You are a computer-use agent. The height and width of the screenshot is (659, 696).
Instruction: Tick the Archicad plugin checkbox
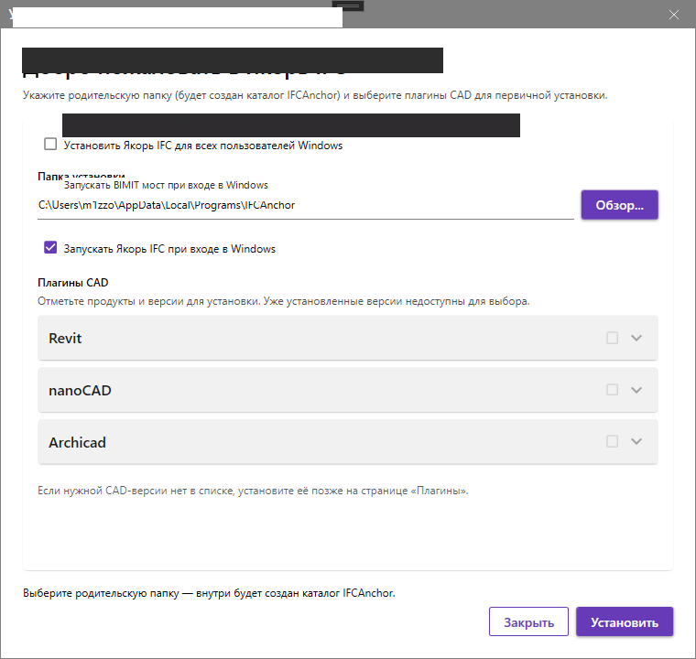[x=612, y=441]
